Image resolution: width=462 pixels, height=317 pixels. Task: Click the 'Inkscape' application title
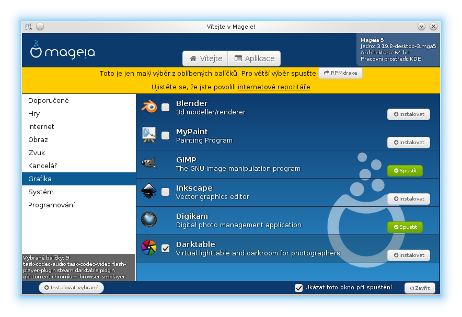tap(194, 188)
